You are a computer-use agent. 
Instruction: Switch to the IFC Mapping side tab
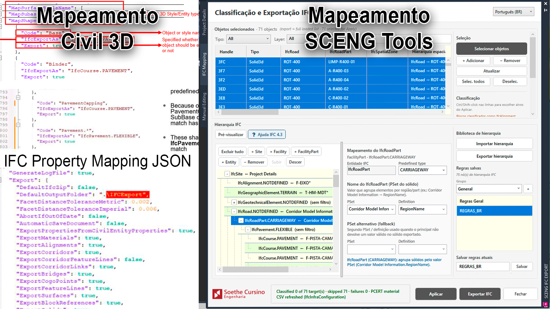204,64
